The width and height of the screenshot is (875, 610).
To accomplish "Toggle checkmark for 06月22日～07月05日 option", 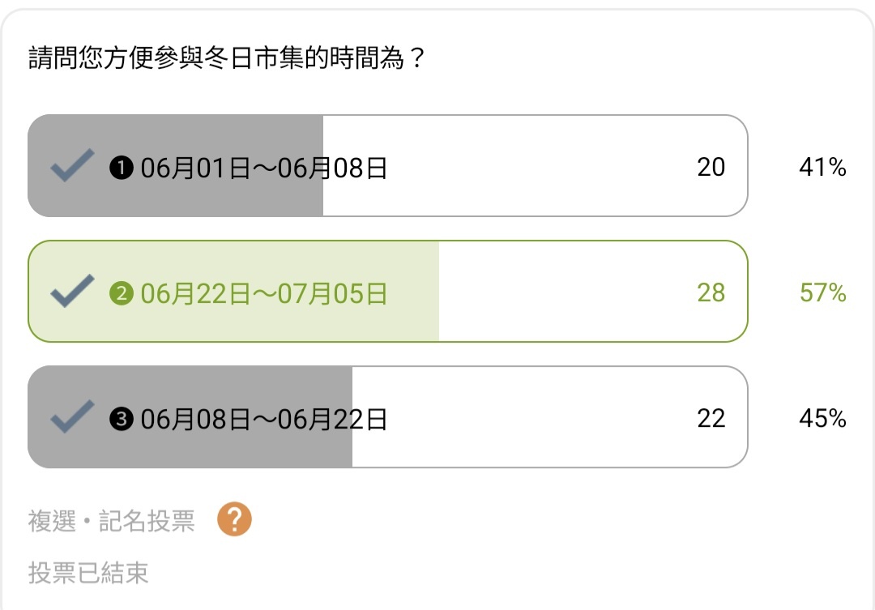I will click(x=73, y=291).
